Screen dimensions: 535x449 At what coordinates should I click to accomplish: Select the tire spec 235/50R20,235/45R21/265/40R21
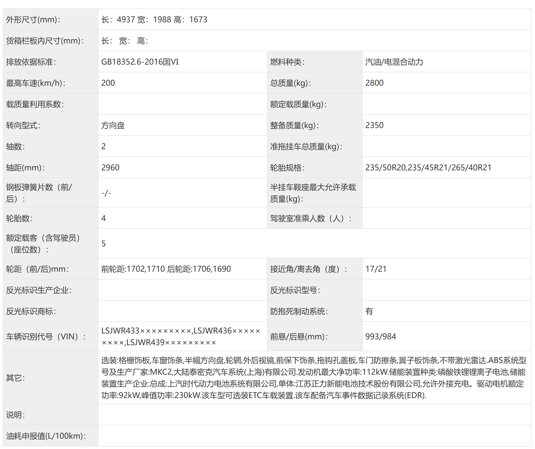pos(428,168)
